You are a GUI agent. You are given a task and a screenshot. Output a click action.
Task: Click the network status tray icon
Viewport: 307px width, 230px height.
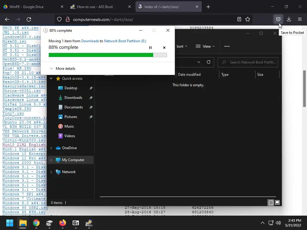point(271,223)
